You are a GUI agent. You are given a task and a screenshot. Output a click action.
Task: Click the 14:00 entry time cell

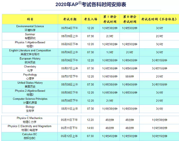click(x=90, y=128)
